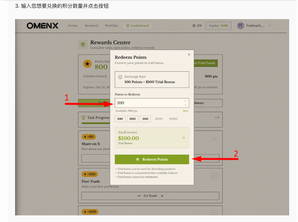Screen dimensions: 298x222
Task: Click the Points to Redeem input field
Action: click(x=152, y=103)
